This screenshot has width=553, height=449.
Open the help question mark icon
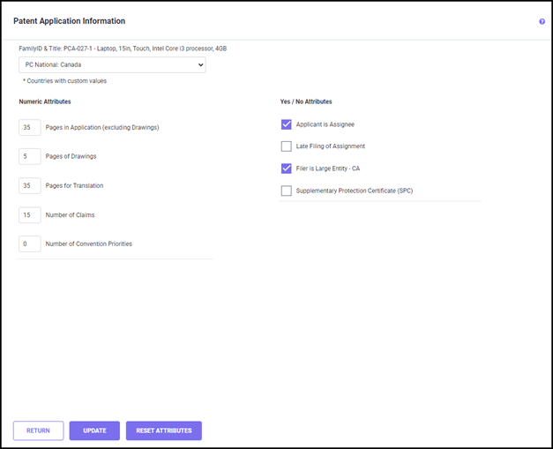542,21
